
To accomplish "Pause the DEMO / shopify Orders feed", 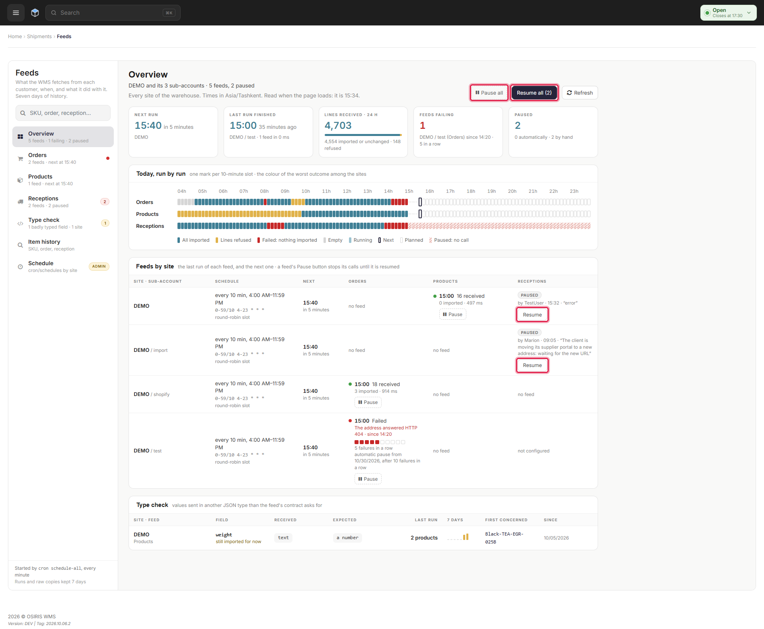I will [368, 402].
